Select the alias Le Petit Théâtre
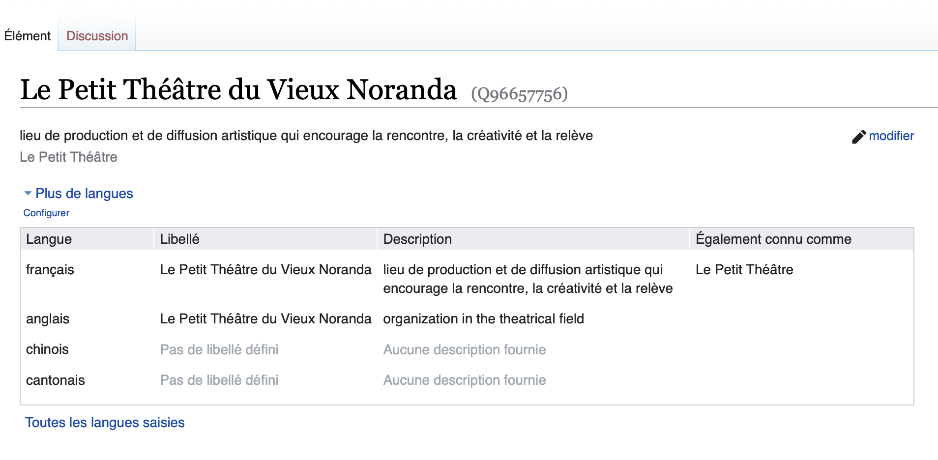Screen dimensions: 938x460 click(x=744, y=269)
